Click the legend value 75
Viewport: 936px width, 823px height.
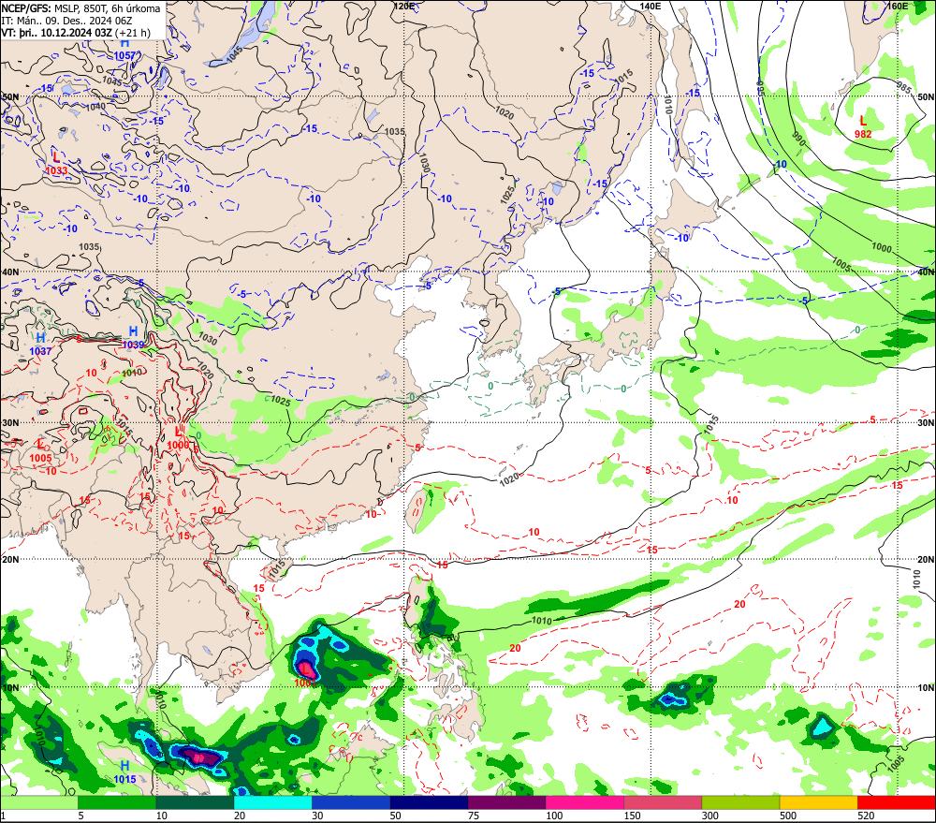[474, 816]
